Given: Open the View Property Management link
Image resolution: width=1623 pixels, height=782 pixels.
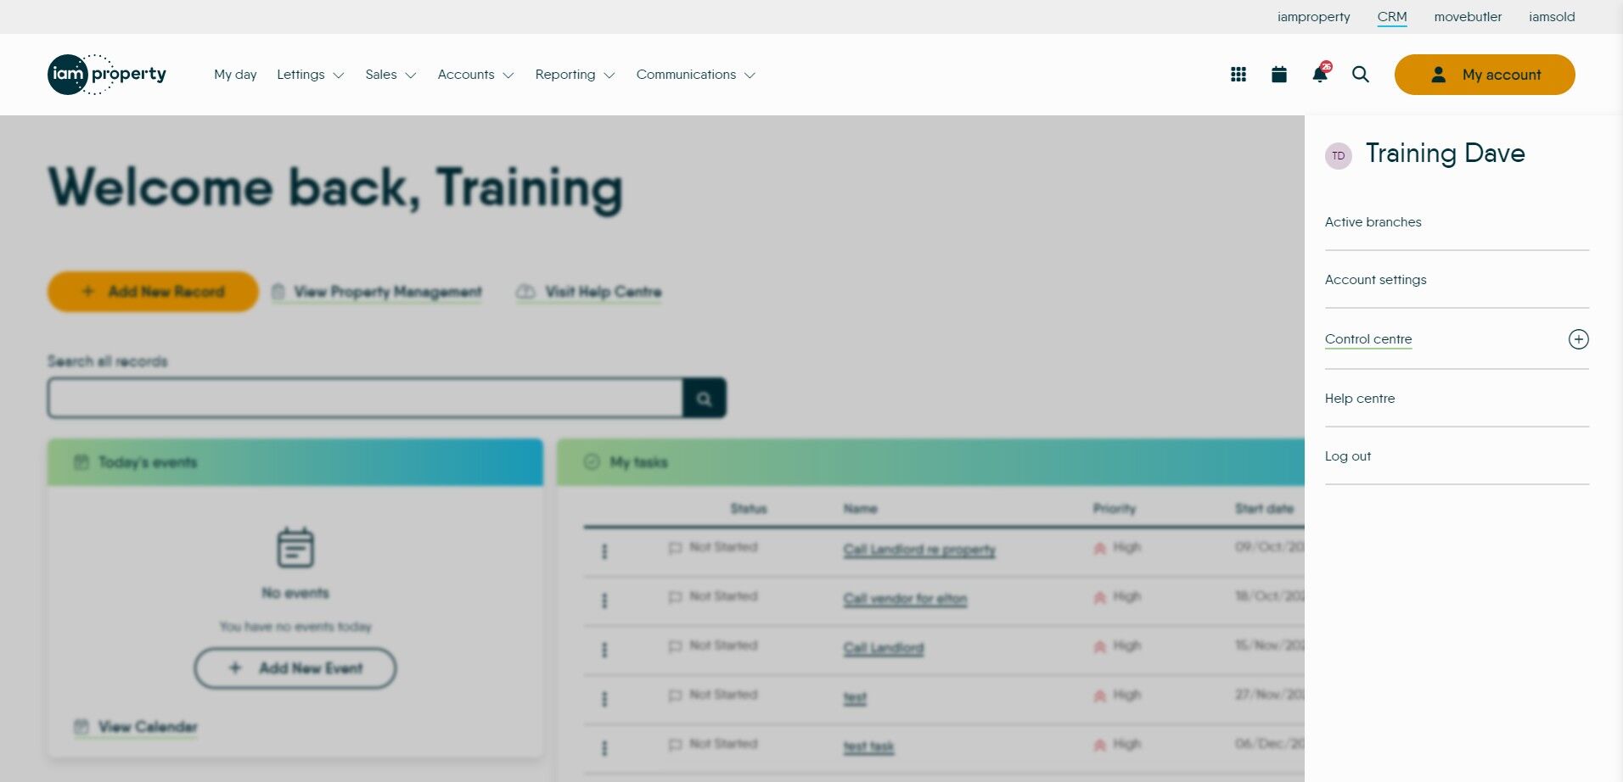Looking at the screenshot, I should coord(377,292).
